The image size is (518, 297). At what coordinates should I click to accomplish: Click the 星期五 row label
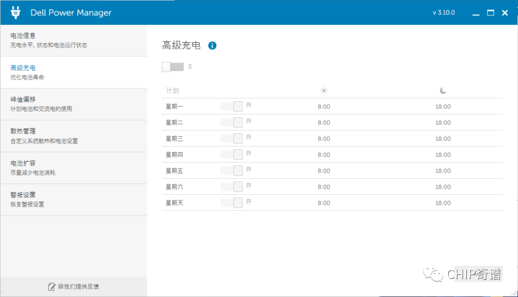[x=175, y=171]
